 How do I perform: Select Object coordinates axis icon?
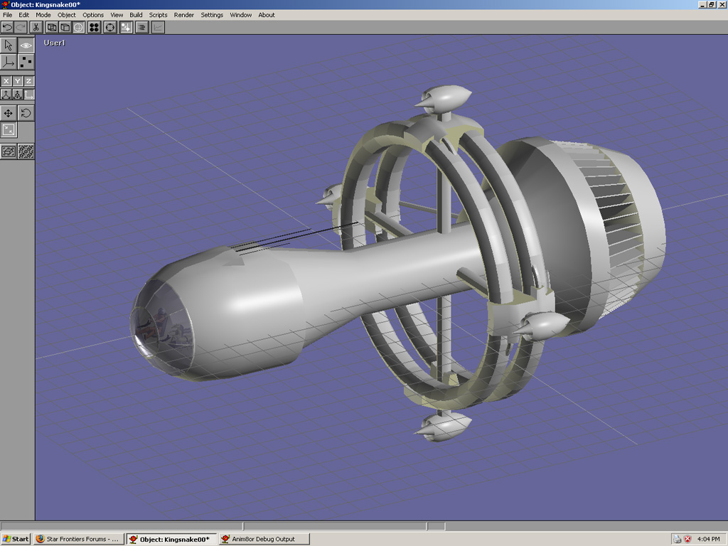tap(17, 95)
